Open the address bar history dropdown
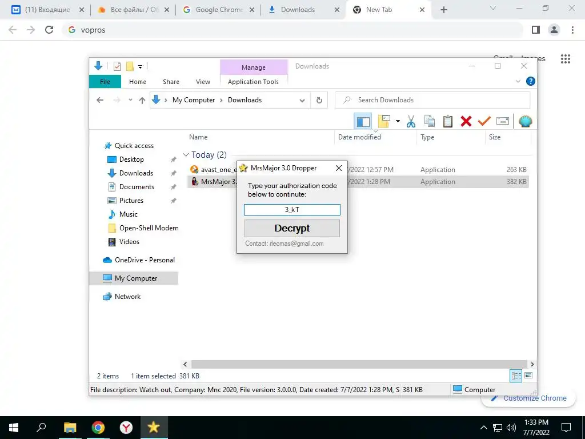The height and width of the screenshot is (439, 585). pyautogui.click(x=302, y=101)
